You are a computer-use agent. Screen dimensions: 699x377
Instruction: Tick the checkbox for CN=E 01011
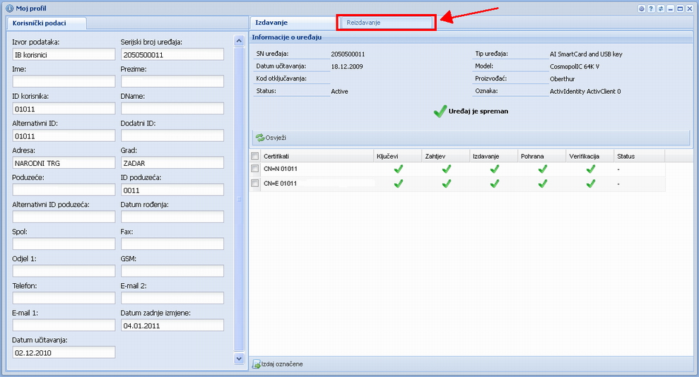(x=255, y=184)
